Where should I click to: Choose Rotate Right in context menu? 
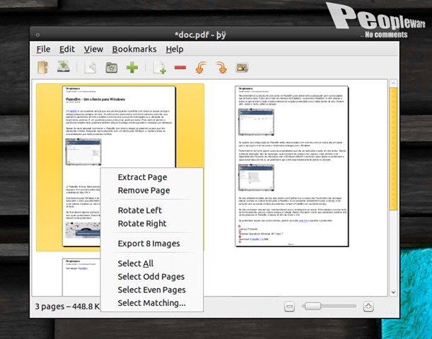[x=152, y=223]
